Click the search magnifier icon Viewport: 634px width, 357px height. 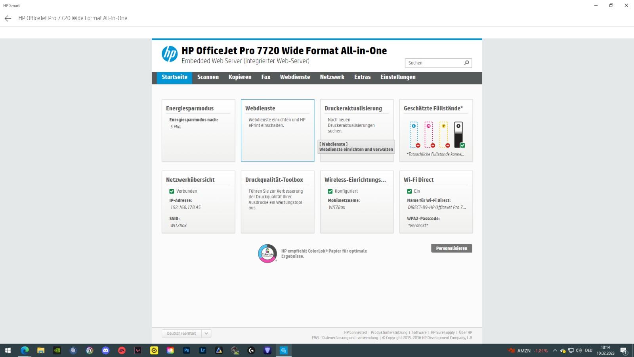point(466,63)
